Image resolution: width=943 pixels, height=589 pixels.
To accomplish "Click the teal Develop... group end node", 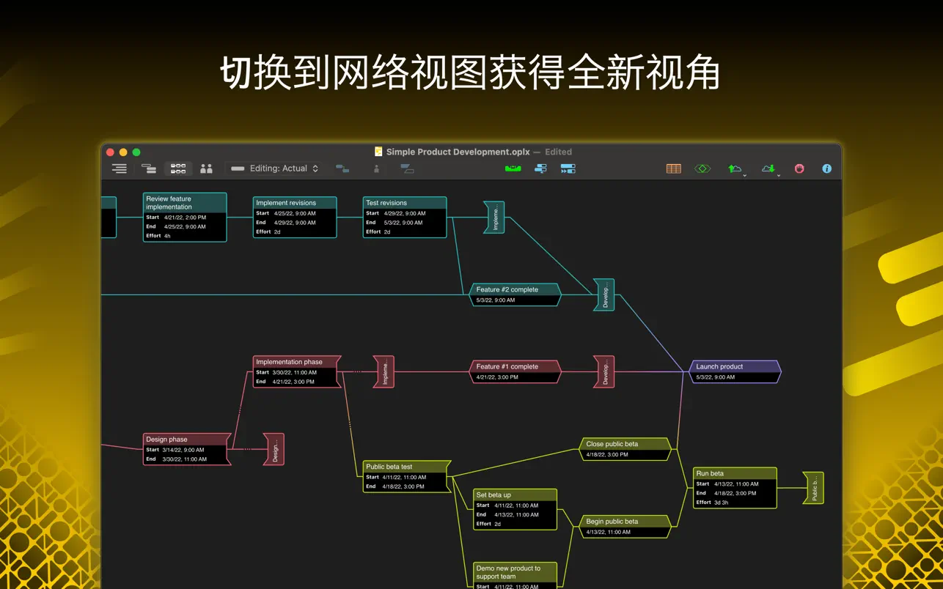I will click(x=604, y=294).
